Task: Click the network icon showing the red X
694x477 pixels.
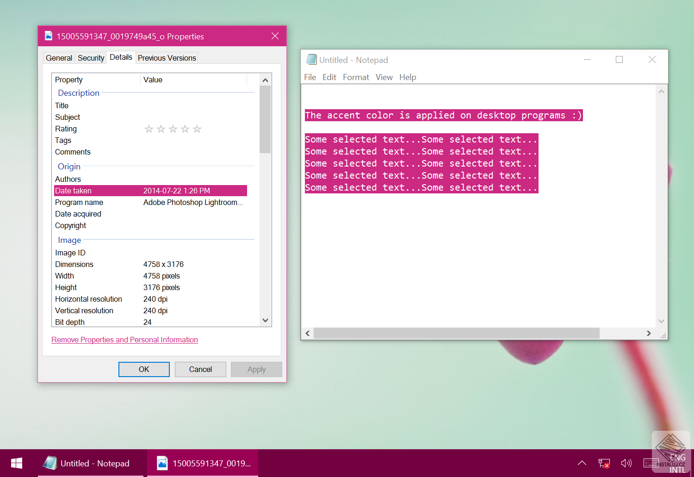Action: [604, 463]
